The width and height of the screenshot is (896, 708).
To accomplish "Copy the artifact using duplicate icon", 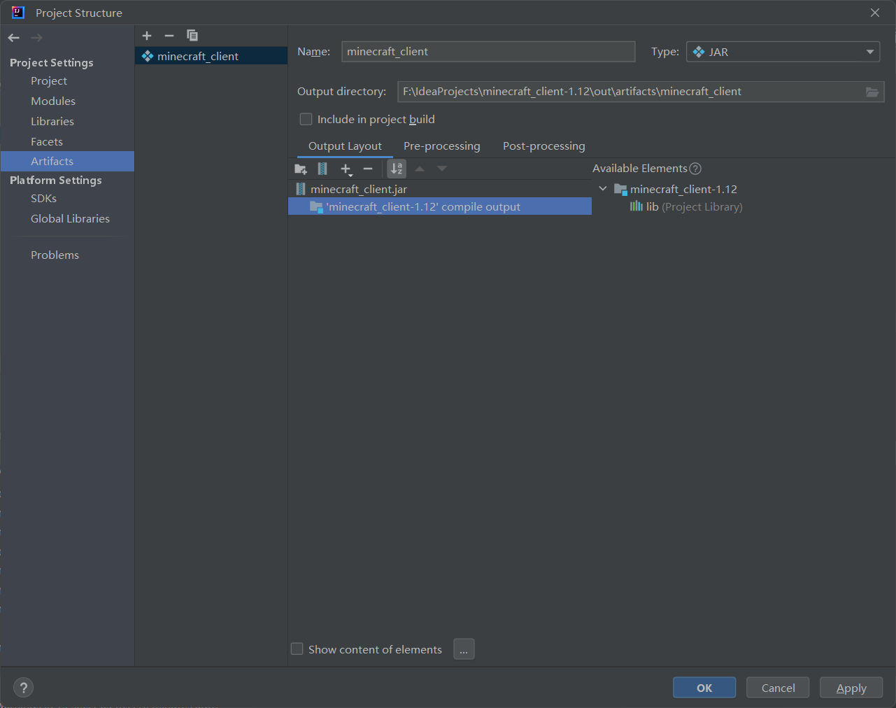I will coord(192,36).
